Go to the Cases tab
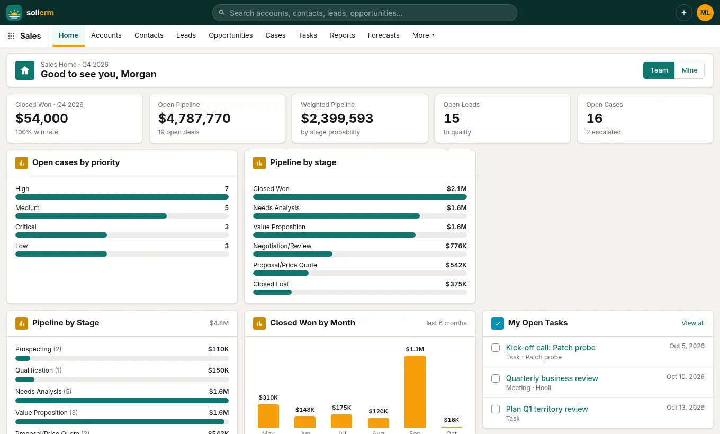Image resolution: width=720 pixels, height=434 pixels. (275, 35)
